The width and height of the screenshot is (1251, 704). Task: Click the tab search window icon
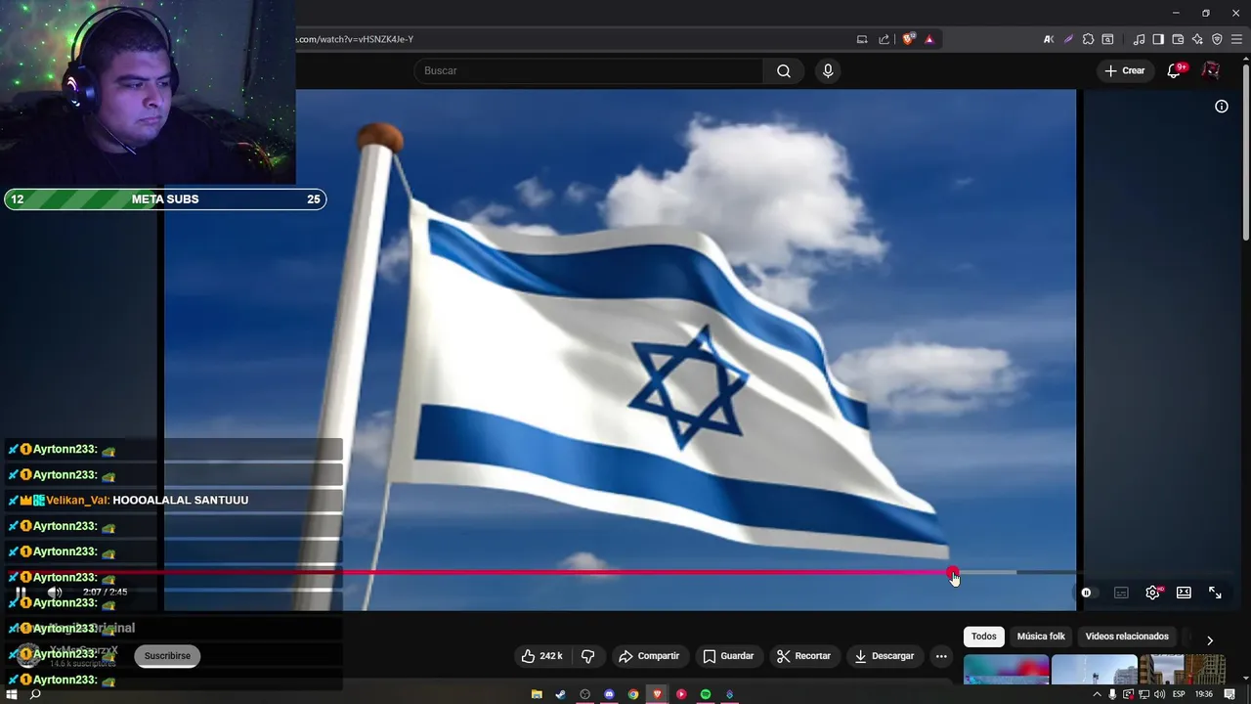click(x=1107, y=39)
